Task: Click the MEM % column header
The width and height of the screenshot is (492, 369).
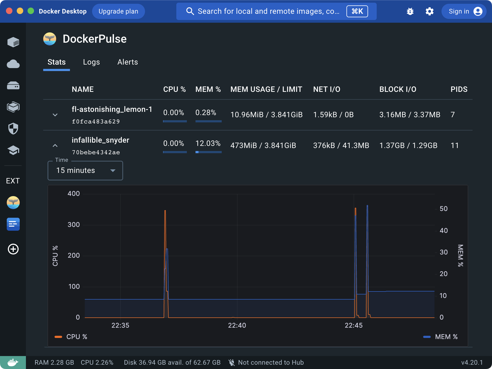Action: pos(208,89)
